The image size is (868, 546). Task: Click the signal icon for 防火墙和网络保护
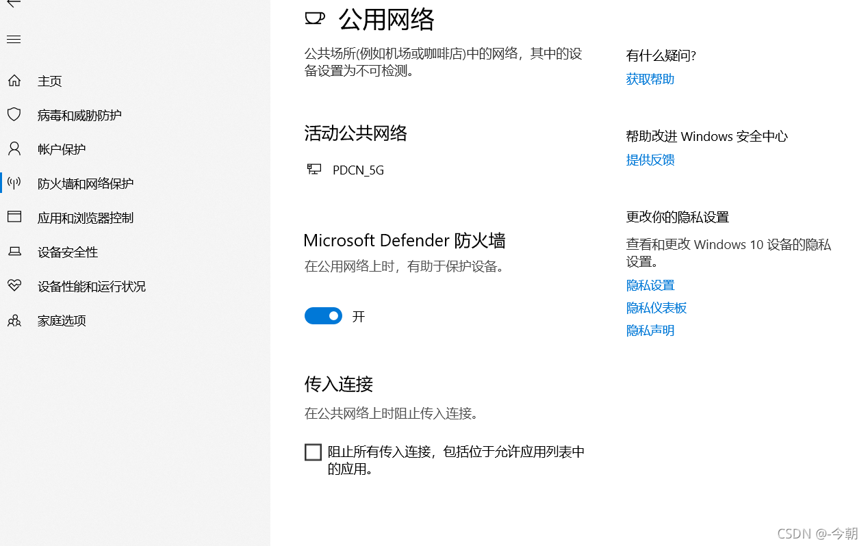(14, 183)
